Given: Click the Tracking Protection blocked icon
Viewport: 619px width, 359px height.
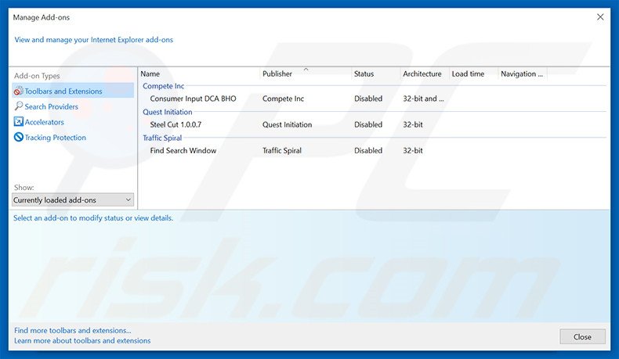Looking at the screenshot, I should (18, 137).
